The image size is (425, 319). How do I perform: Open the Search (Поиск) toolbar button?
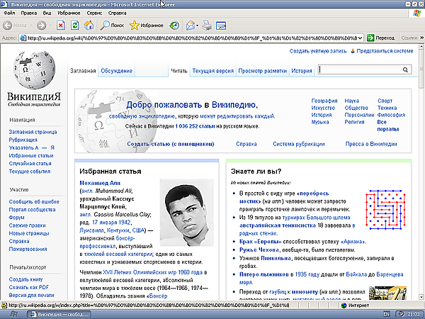tap(110, 25)
